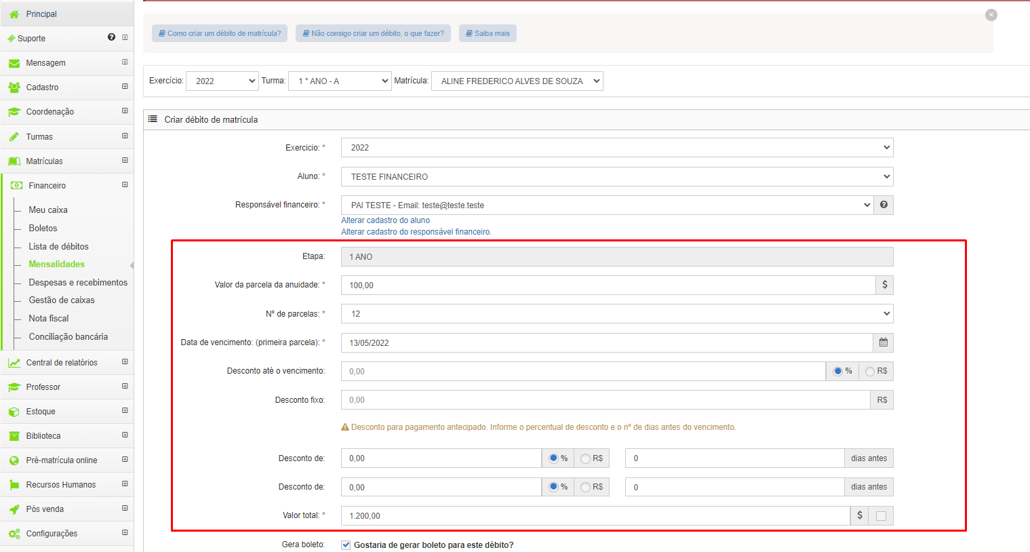This screenshot has width=1030, height=552.
Task: Click the Central de relatórios chart icon
Action: [x=14, y=363]
